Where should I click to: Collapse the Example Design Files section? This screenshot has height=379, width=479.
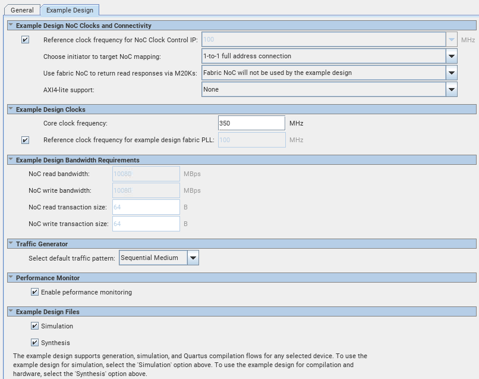pyautogui.click(x=11, y=312)
